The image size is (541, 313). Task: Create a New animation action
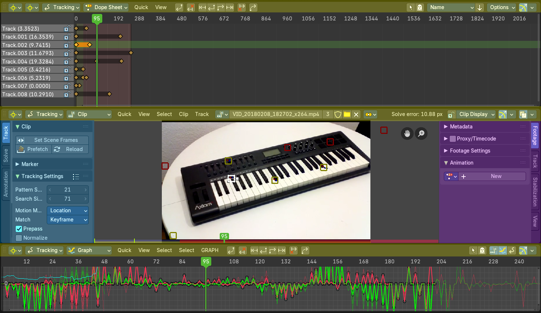coord(492,177)
